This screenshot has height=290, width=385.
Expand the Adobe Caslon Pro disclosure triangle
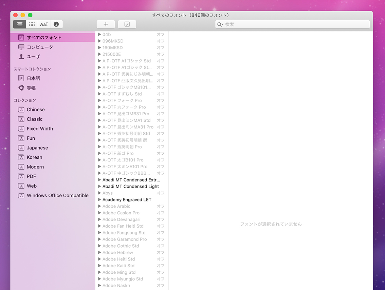(x=99, y=213)
